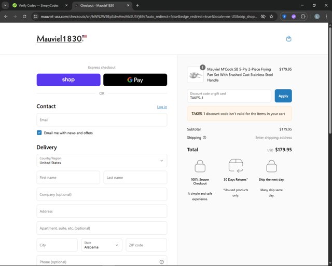Click the First name field

pos(68,178)
